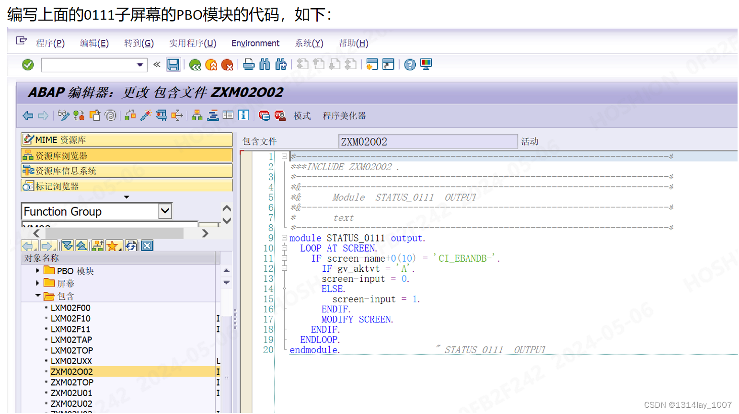
Task: Click Collapse All nodes icon in the tree toolbar
Action: coord(81,246)
